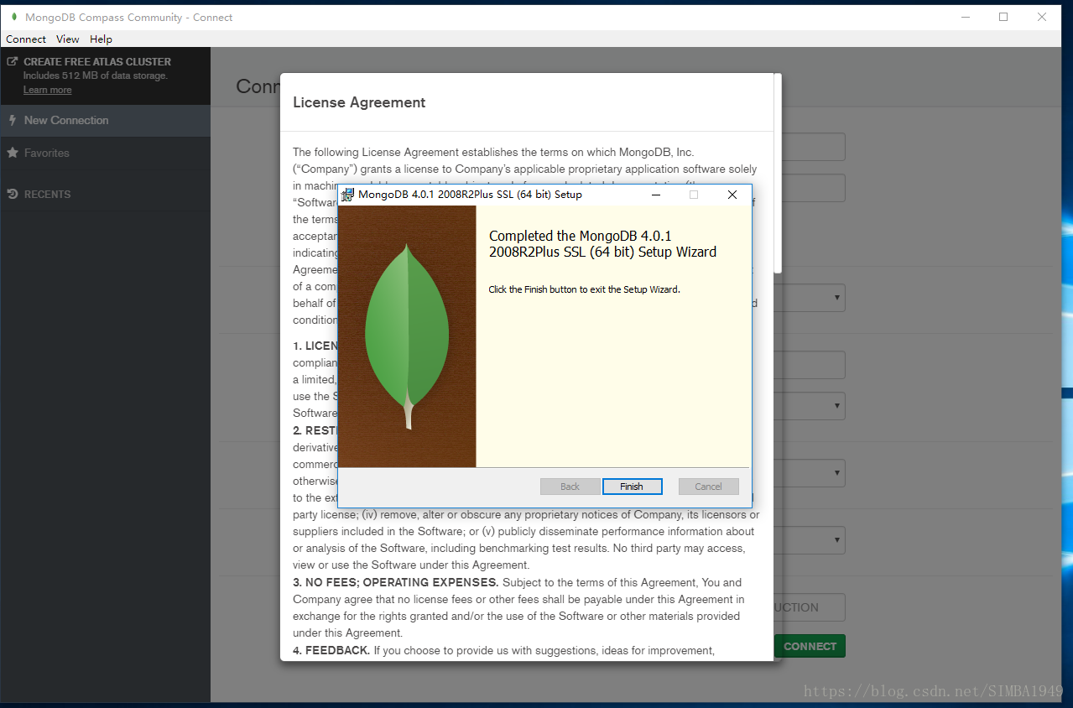Click the Back button in Setup wizard
The height and width of the screenshot is (708, 1073).
click(570, 487)
